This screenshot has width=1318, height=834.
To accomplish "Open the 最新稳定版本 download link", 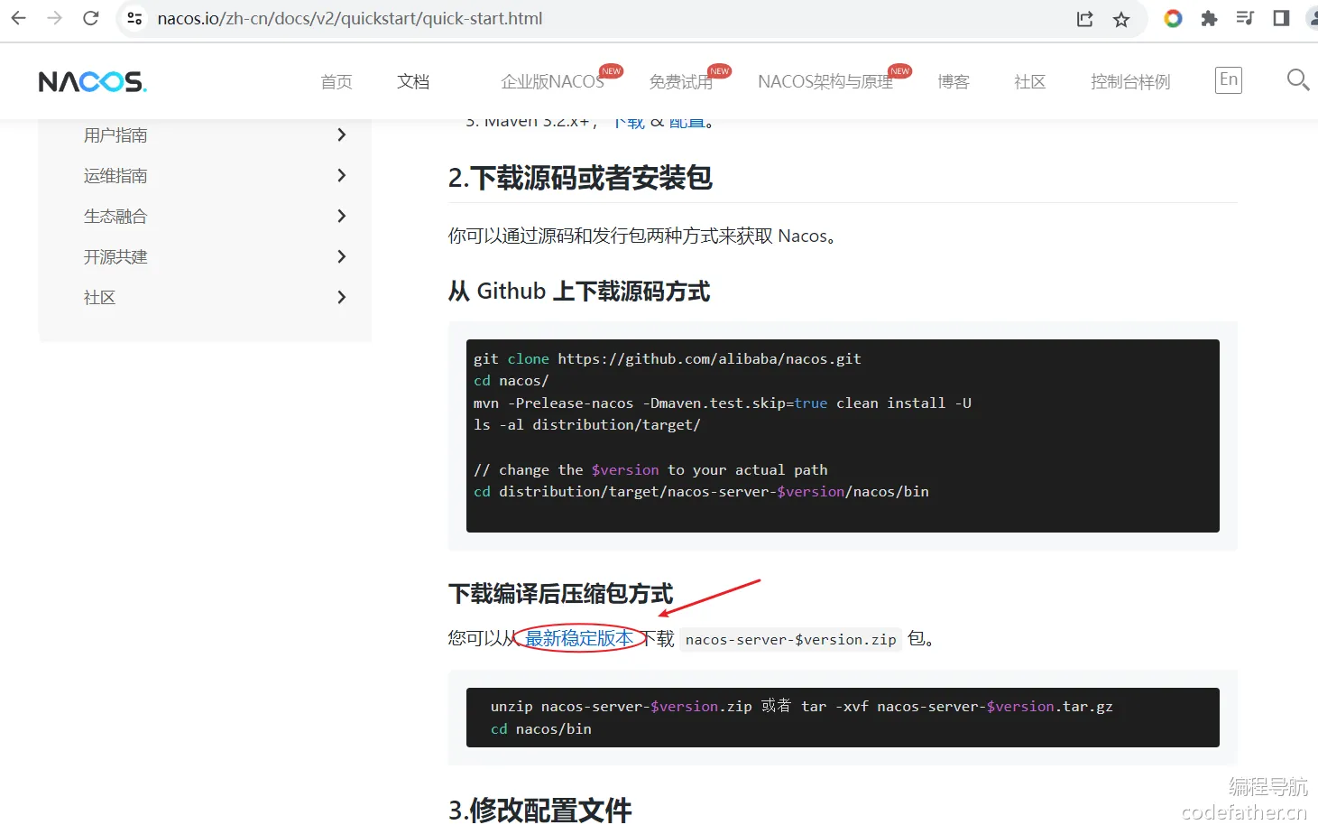I will [x=579, y=638].
